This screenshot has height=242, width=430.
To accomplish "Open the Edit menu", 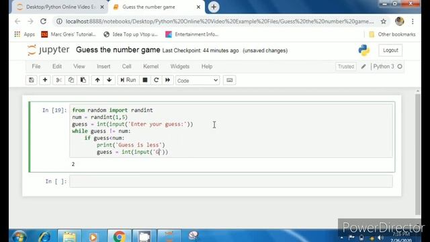I will pyautogui.click(x=57, y=67).
